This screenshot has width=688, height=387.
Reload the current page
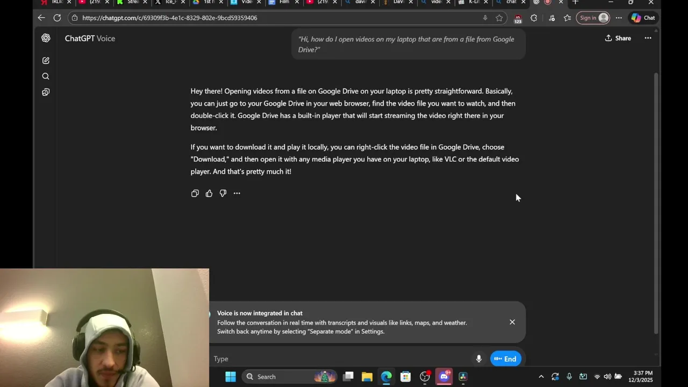click(57, 18)
